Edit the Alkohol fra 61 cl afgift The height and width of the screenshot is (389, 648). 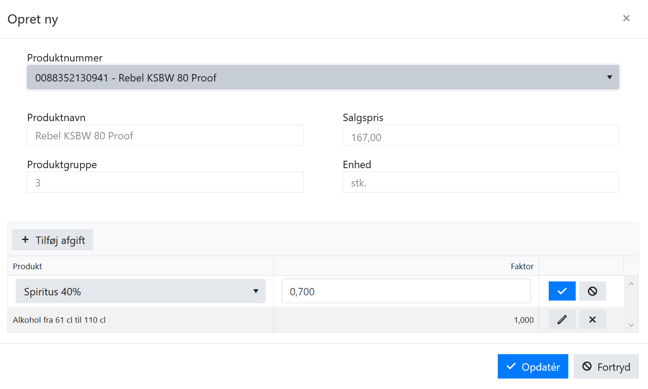pyautogui.click(x=562, y=319)
